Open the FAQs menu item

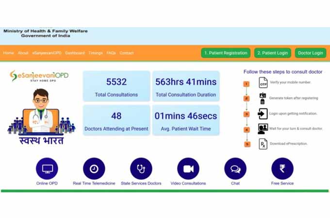click(x=111, y=53)
